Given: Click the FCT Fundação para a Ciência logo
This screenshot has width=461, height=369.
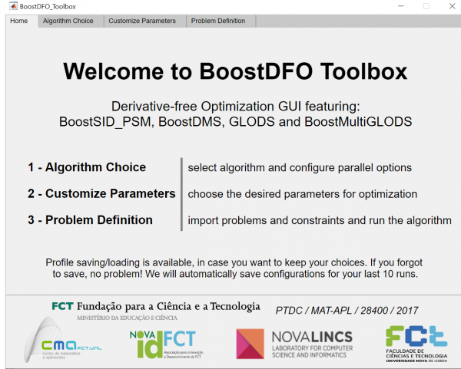Looking at the screenshot, I should click(155, 309).
